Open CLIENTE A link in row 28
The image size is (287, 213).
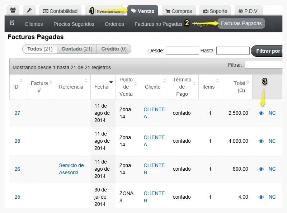click(x=154, y=141)
